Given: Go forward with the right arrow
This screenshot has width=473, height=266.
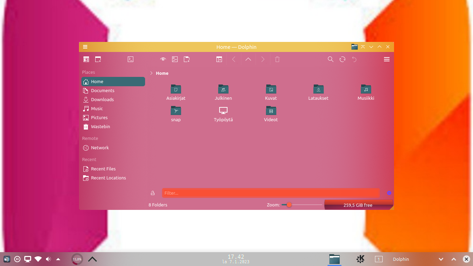Looking at the screenshot, I should (x=263, y=59).
